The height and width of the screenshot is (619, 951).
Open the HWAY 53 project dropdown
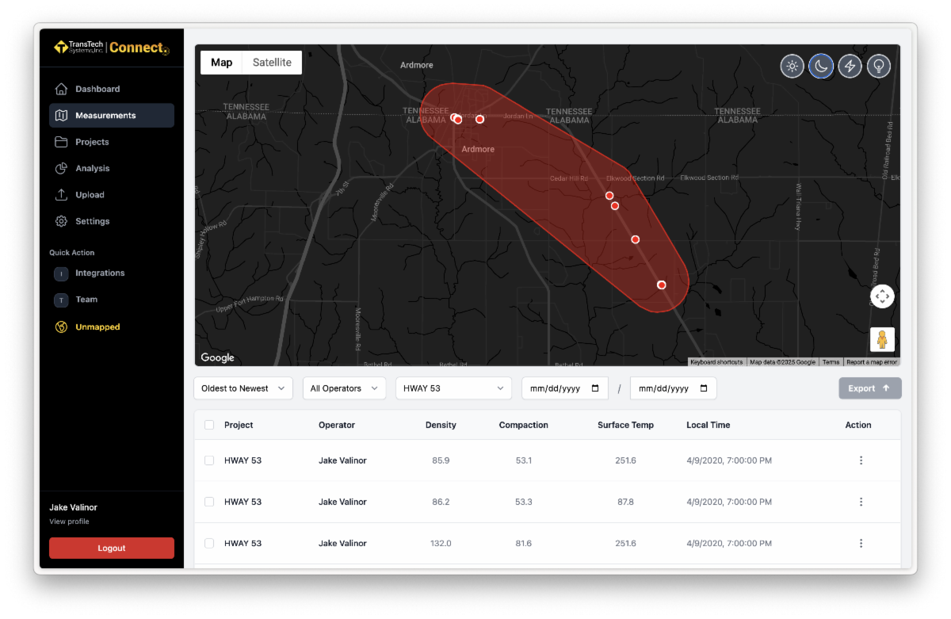(453, 388)
